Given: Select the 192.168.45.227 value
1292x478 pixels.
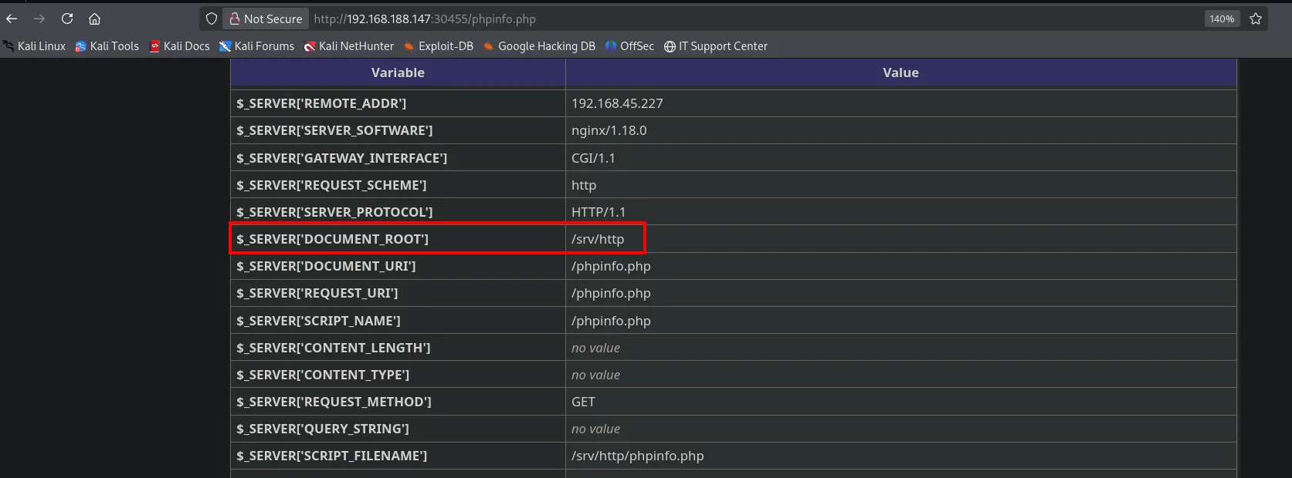Looking at the screenshot, I should pos(617,103).
